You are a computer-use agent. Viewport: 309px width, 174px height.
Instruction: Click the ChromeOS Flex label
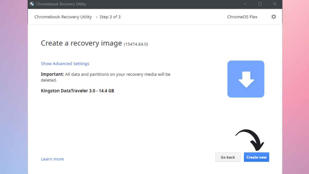(x=242, y=17)
